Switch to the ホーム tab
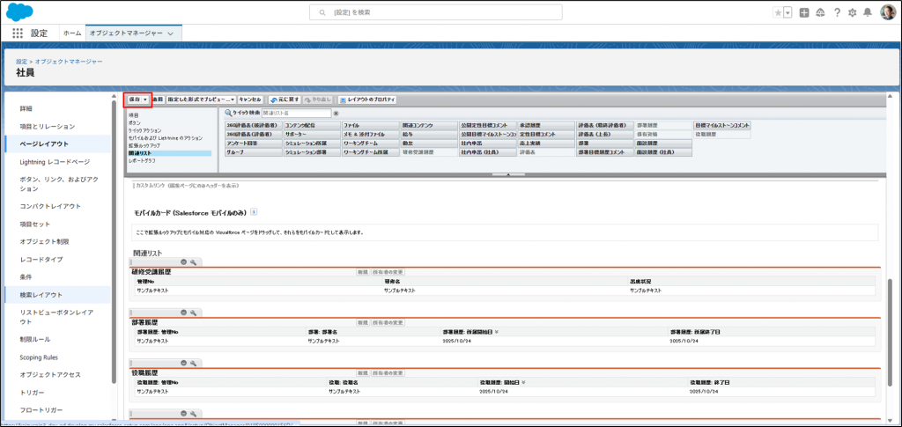Viewport: 902px width, 427px height. (x=72, y=33)
